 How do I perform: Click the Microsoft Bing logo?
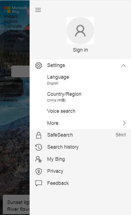click(15, 10)
